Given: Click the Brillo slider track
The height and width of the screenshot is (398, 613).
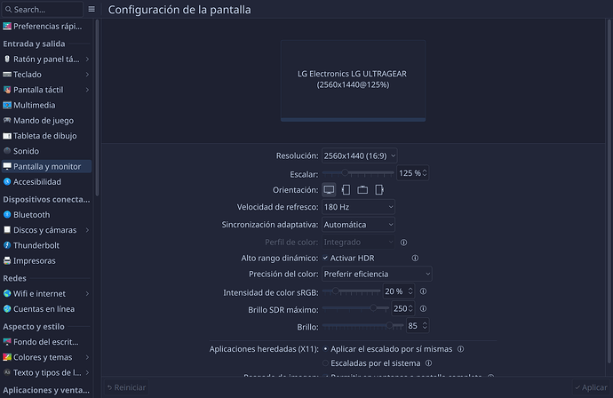Looking at the screenshot, I should (x=362, y=326).
